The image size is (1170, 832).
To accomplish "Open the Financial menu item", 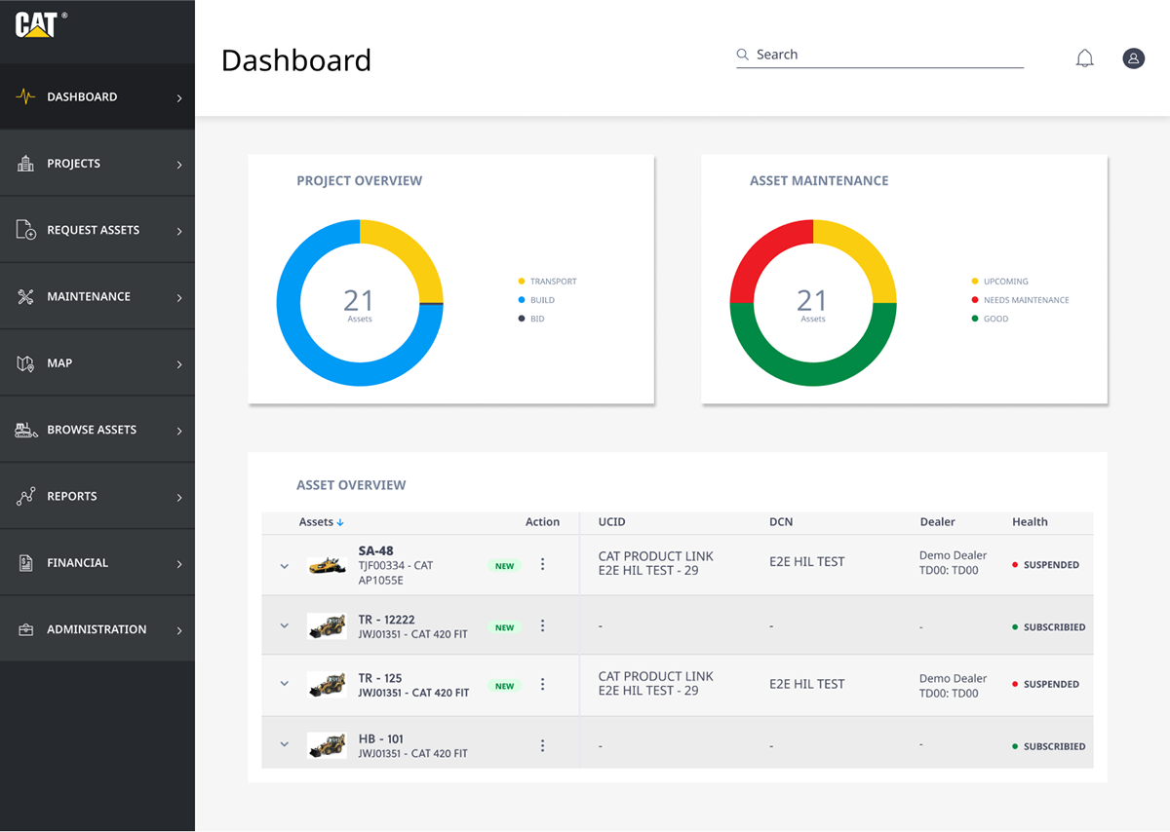I will click(x=97, y=563).
